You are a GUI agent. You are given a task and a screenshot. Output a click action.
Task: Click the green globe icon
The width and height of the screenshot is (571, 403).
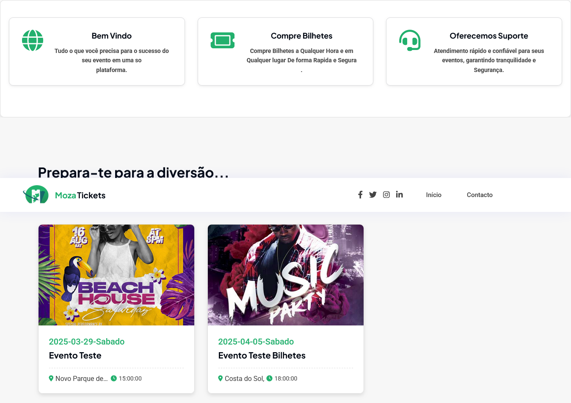tap(33, 40)
